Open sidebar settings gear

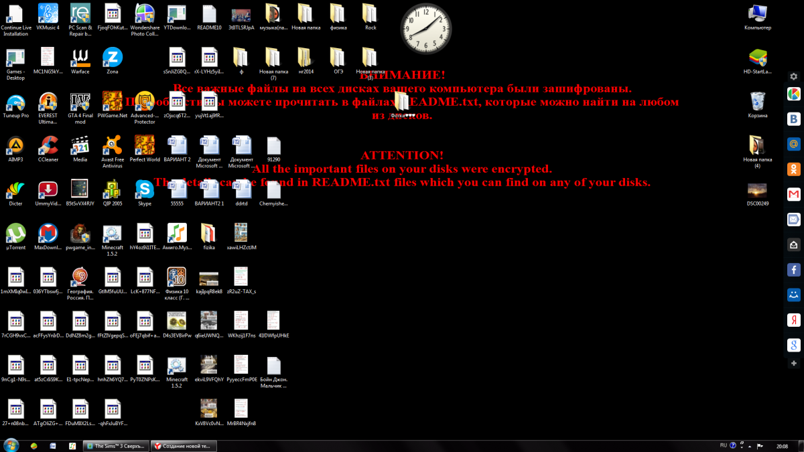pyautogui.click(x=794, y=76)
